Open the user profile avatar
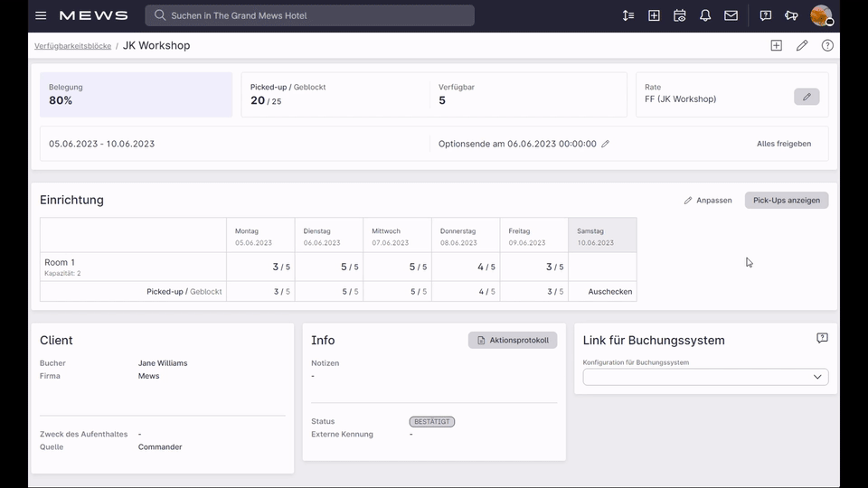This screenshot has width=868, height=488. tap(821, 15)
